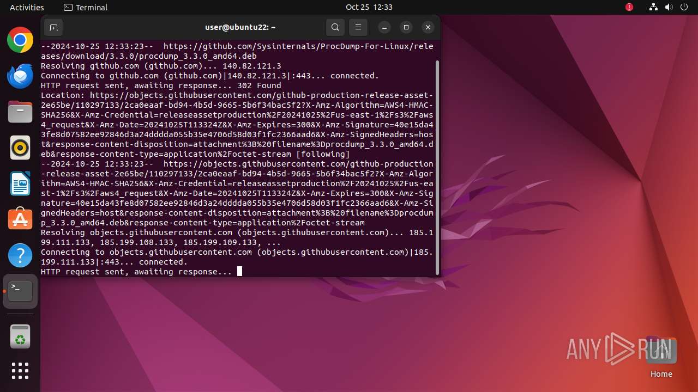Open the Trash from the dock
Viewport: 698px width, 392px height.
[x=20, y=336]
